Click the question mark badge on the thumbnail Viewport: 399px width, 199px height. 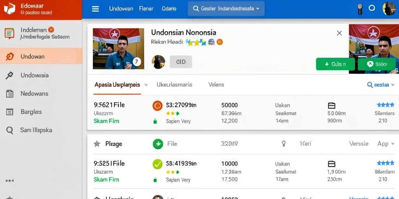pos(137,61)
